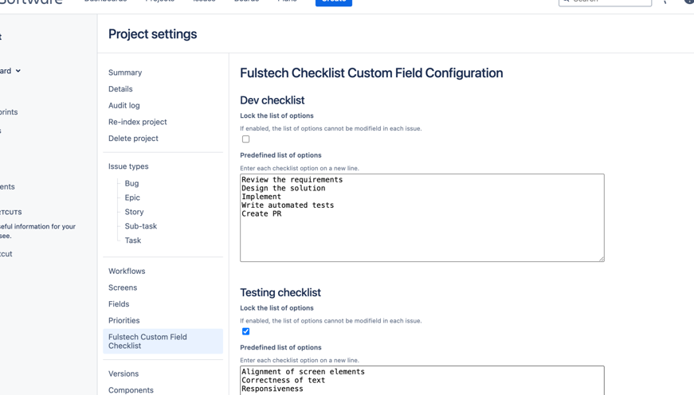Select the Epic issue type
The image size is (694, 395).
tap(132, 197)
